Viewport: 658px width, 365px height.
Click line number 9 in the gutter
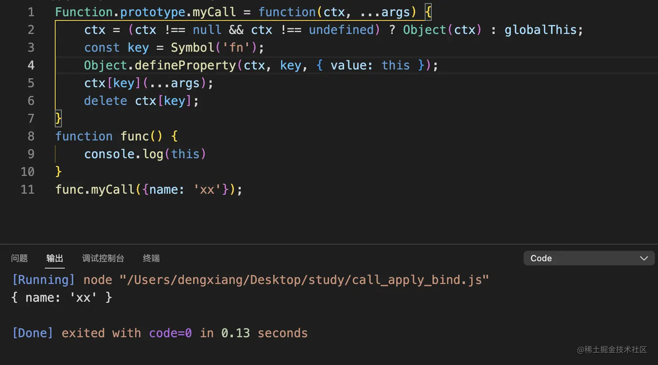pyautogui.click(x=31, y=154)
